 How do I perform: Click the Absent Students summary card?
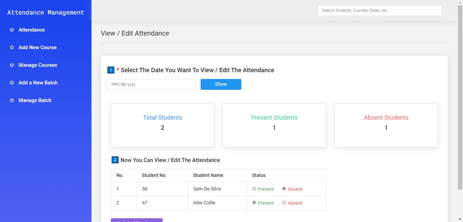point(386,125)
